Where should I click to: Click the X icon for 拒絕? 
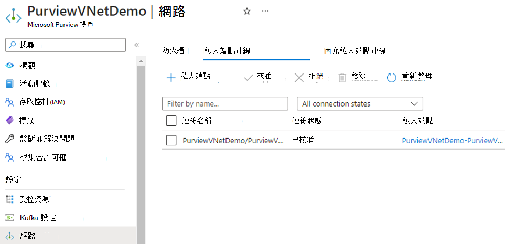(x=299, y=77)
